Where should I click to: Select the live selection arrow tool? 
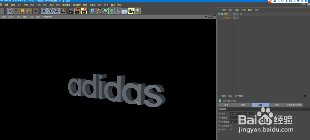point(10,11)
